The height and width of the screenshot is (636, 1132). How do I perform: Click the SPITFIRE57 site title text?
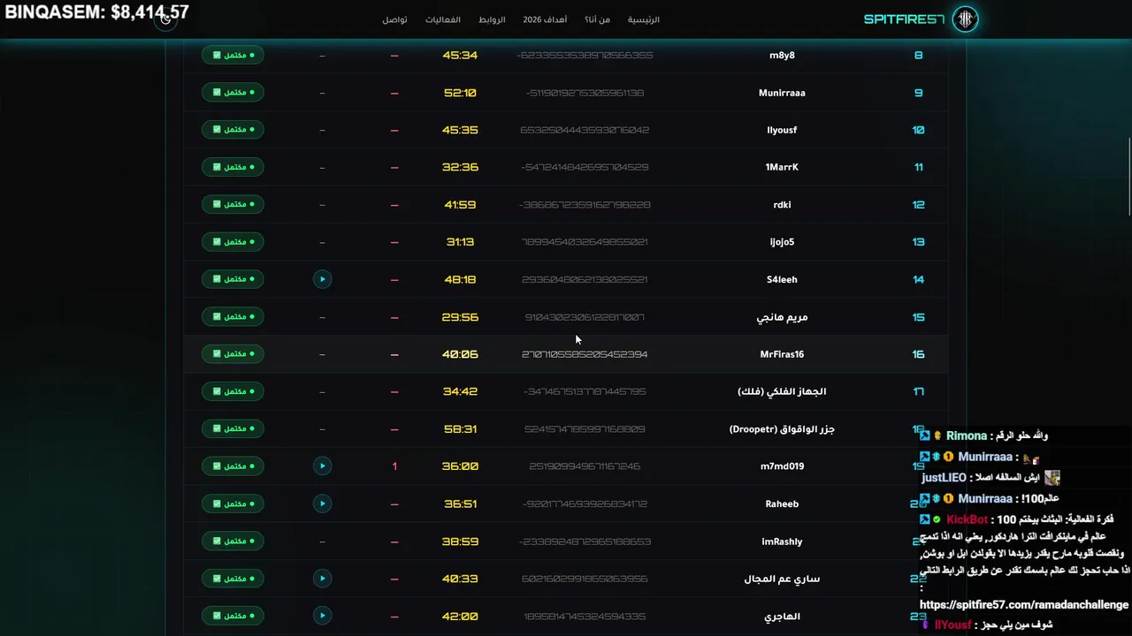pos(904,19)
